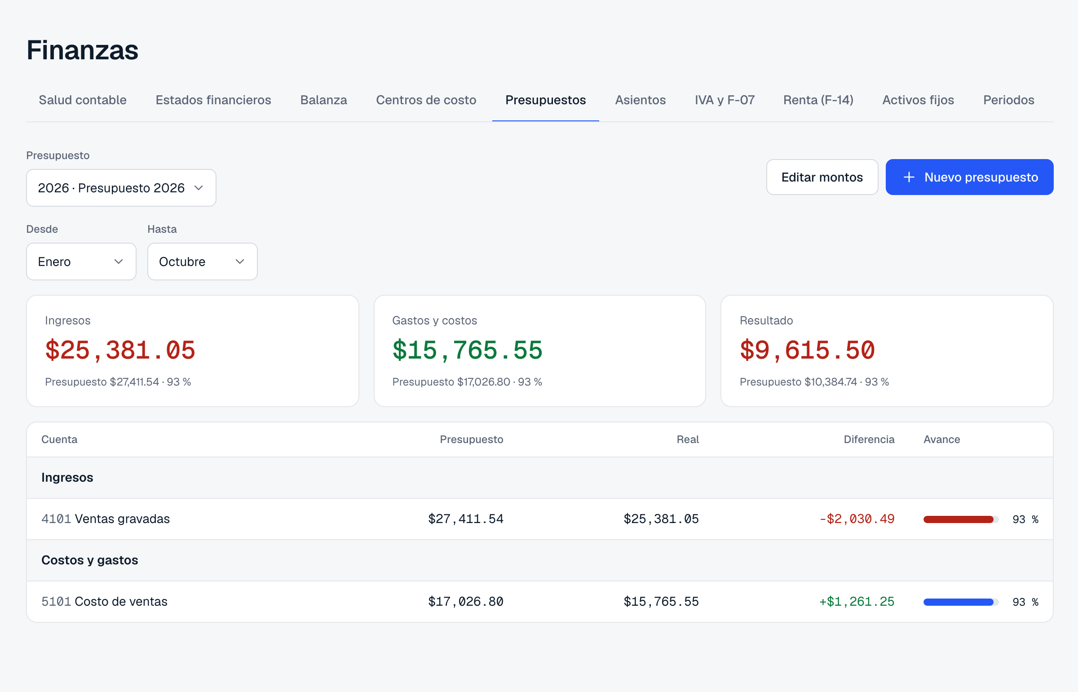Expand the Hasta month selector Octubre
The image size is (1078, 692).
203,262
